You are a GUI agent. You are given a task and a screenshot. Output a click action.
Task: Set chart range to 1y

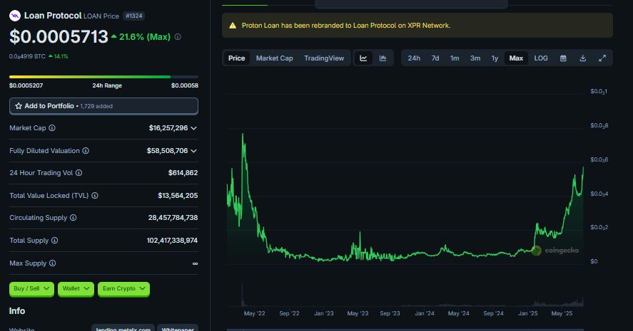click(x=495, y=58)
